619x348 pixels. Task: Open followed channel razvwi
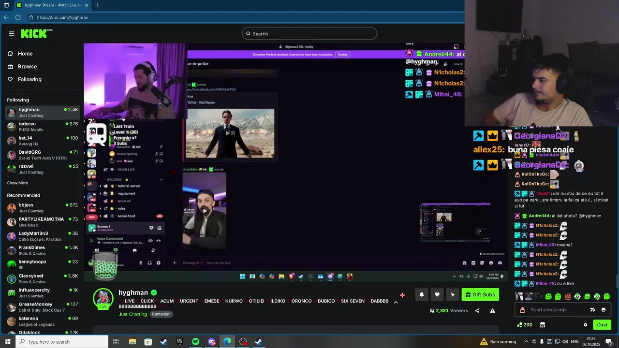[42, 169]
